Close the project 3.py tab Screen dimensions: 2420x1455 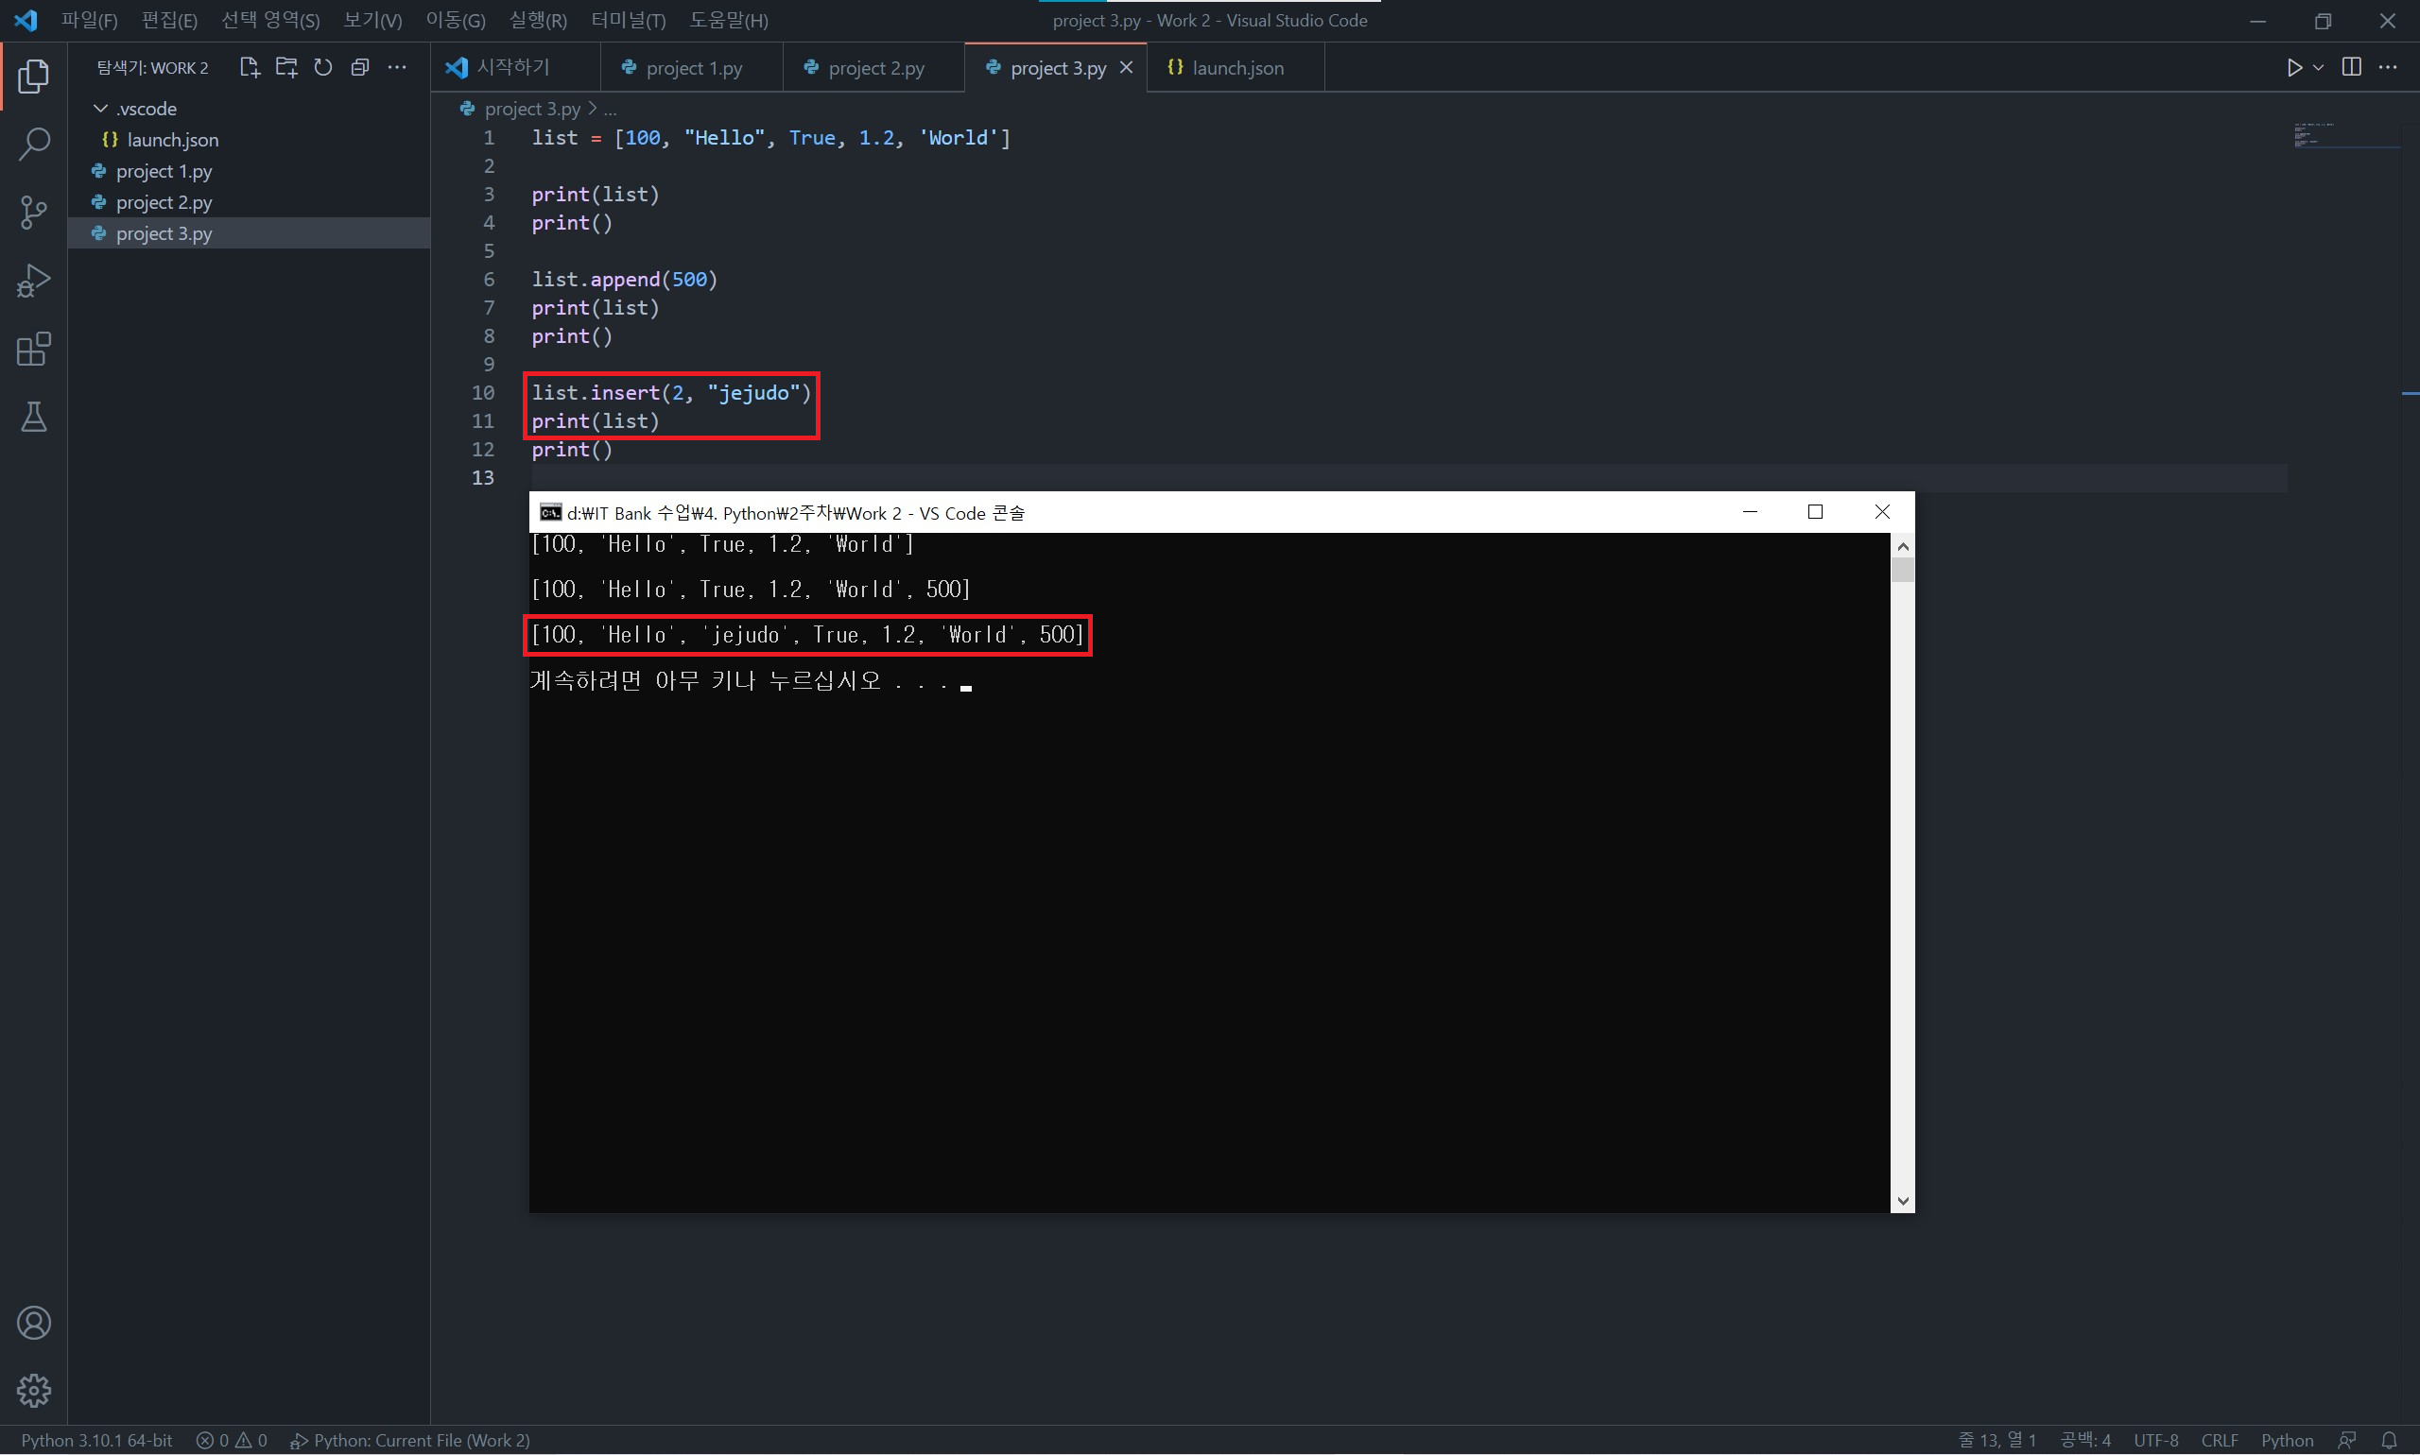(1126, 68)
